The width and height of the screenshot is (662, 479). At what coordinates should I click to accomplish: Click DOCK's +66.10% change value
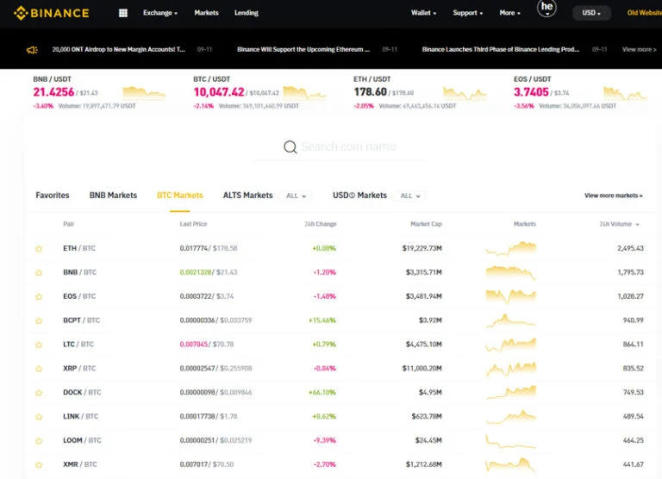[322, 393]
